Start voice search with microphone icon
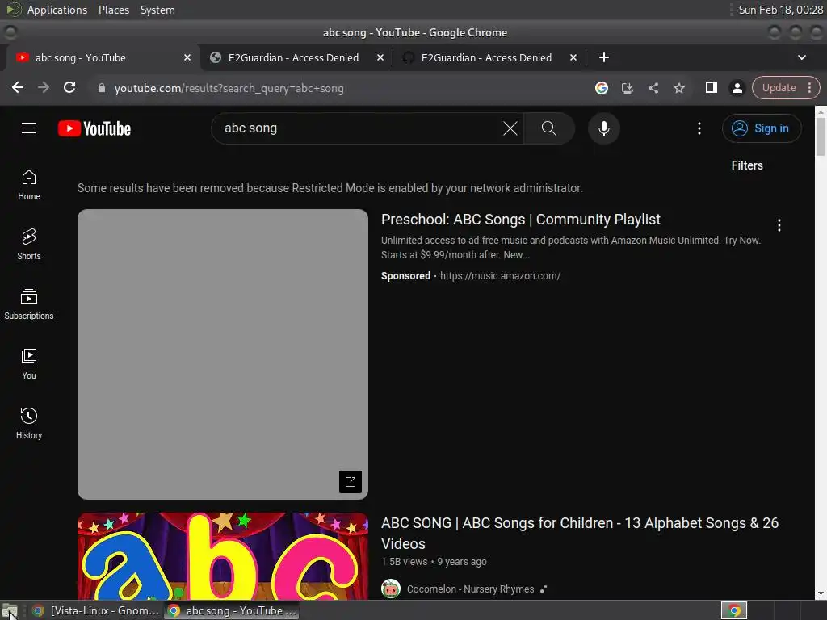Viewport: 827px width, 620px height. click(x=604, y=128)
